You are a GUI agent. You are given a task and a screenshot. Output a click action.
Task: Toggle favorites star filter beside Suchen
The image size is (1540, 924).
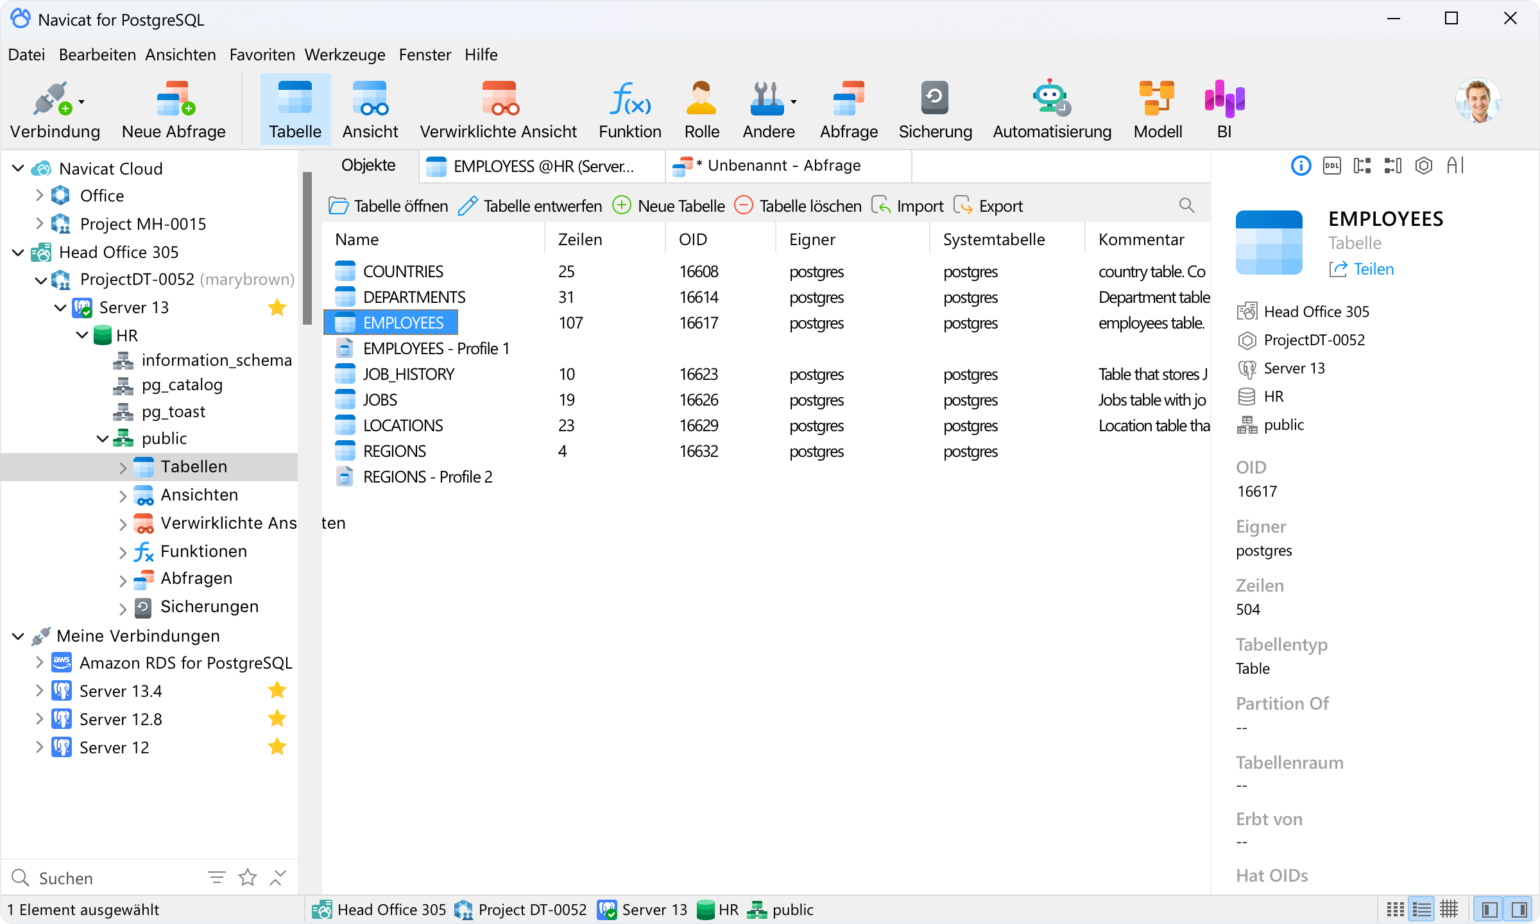(x=248, y=877)
